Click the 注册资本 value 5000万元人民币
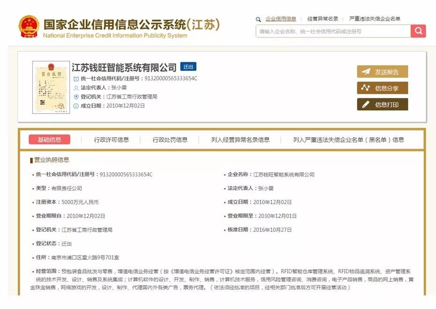The image size is (436, 309). 80,202
